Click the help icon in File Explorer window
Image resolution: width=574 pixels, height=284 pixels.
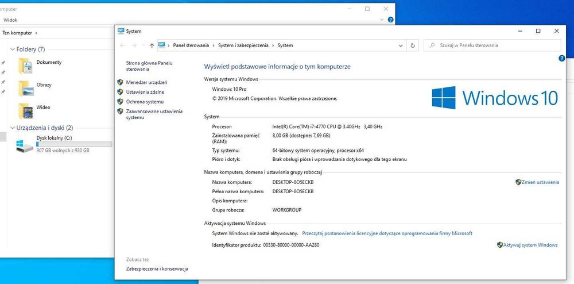[390, 20]
